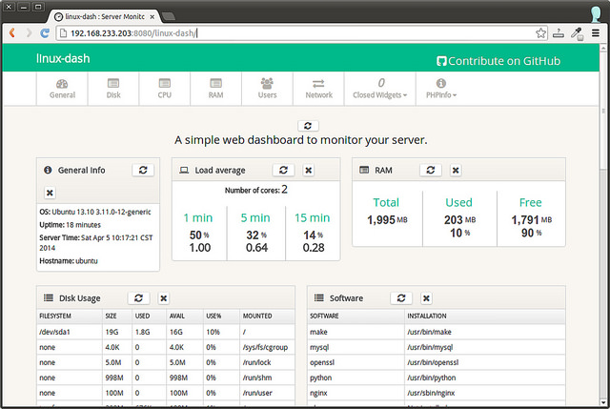Close the Load average widget

(308, 170)
